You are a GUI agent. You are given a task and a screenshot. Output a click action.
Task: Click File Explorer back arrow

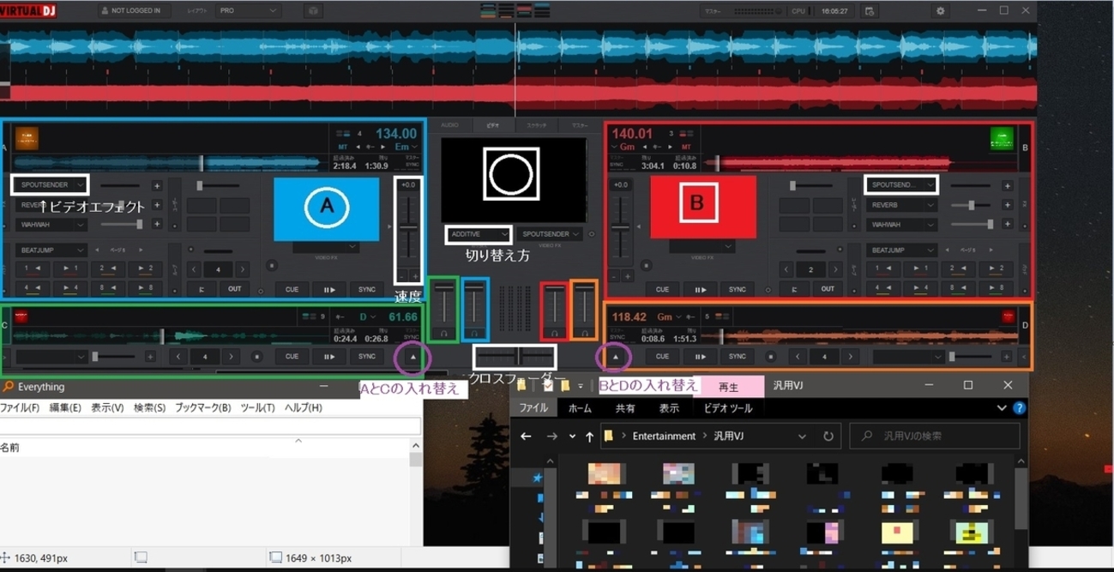[x=526, y=436]
